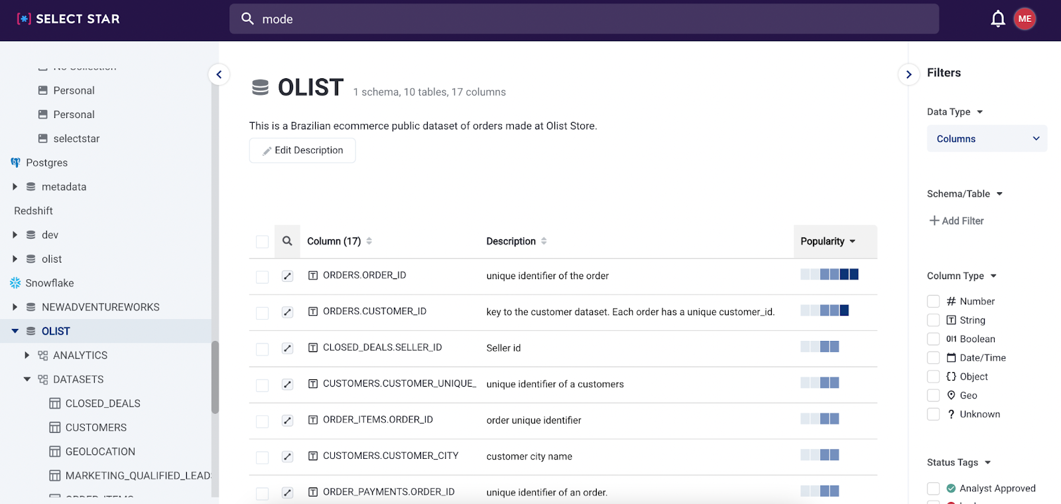Edit description icon for ORDERS.ORDER_ID row

pos(287,276)
